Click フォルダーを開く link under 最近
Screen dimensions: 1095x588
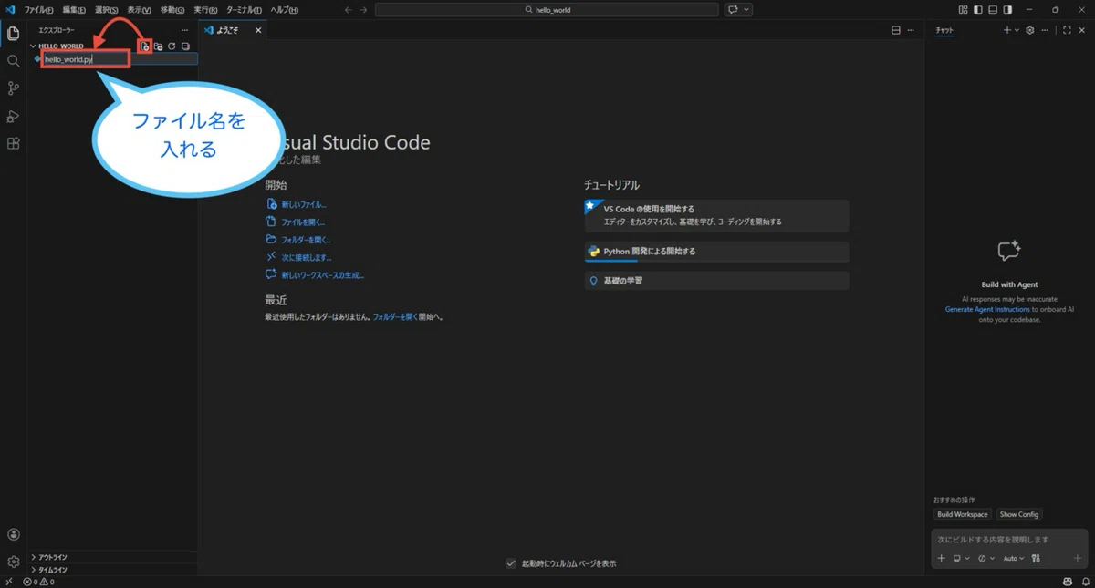(395, 317)
